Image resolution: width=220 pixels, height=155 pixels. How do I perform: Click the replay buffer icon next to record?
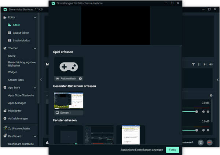pyautogui.click(x=201, y=143)
